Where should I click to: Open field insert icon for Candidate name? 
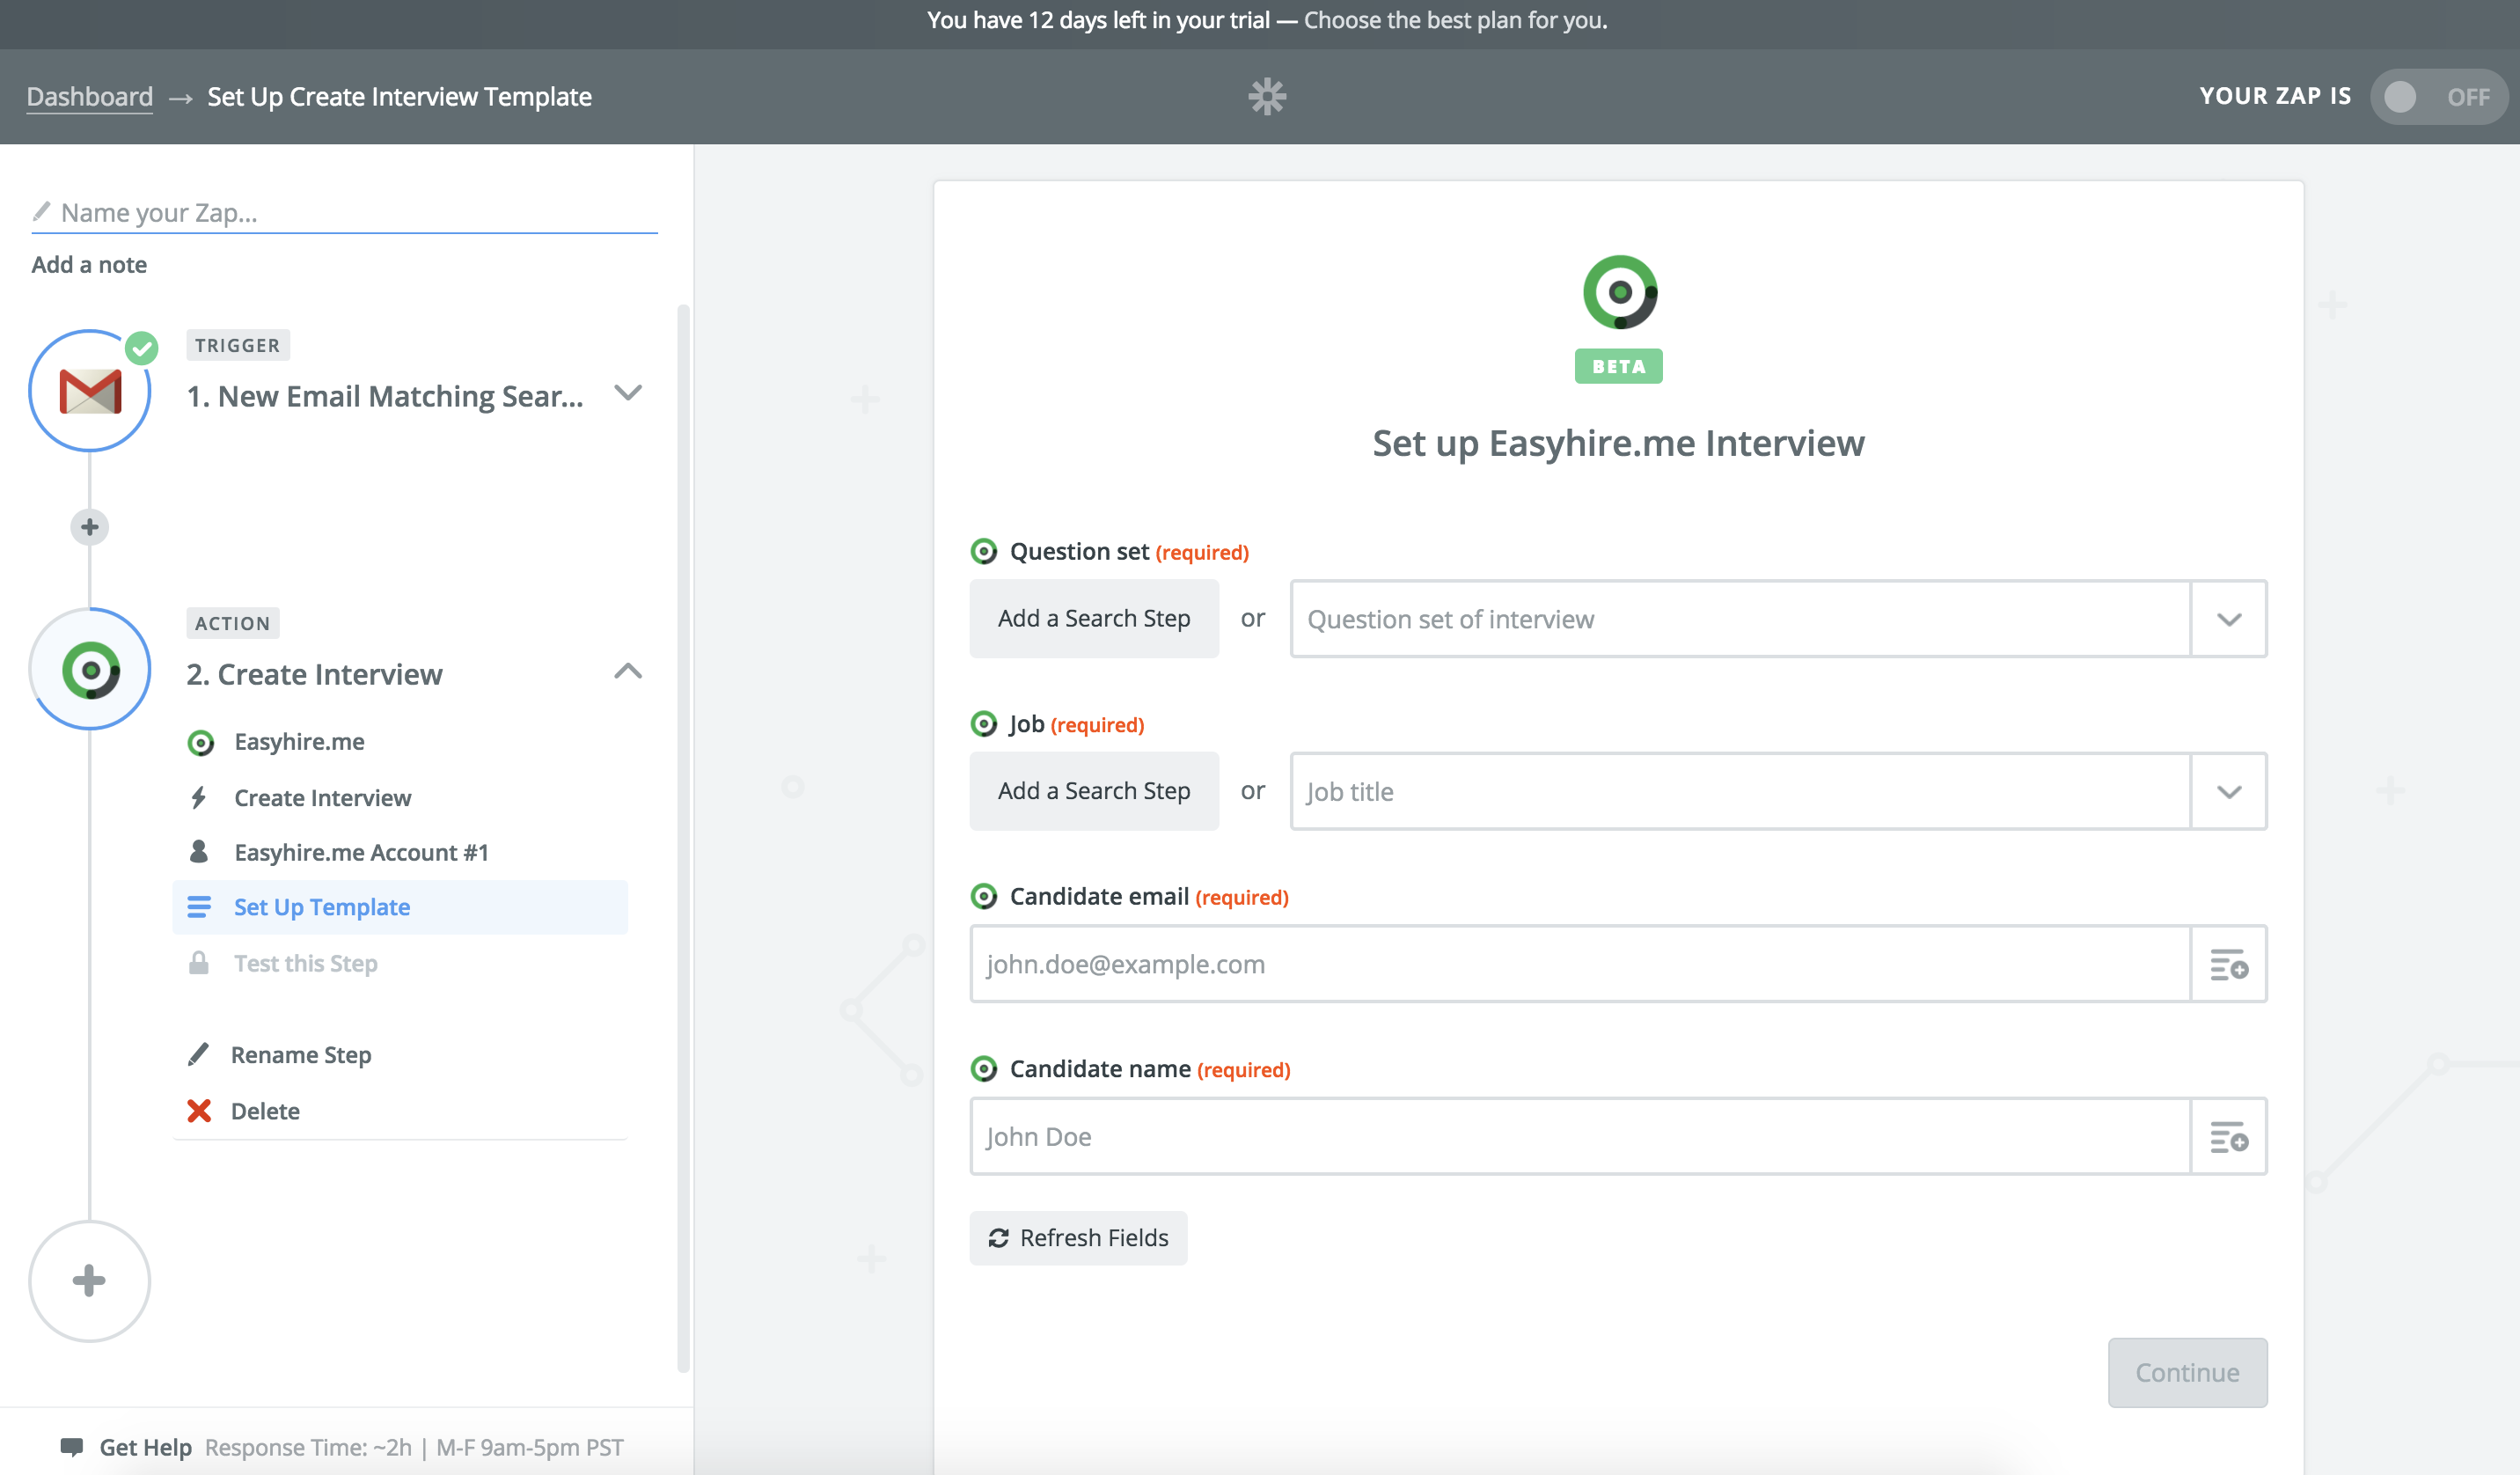2228,1137
